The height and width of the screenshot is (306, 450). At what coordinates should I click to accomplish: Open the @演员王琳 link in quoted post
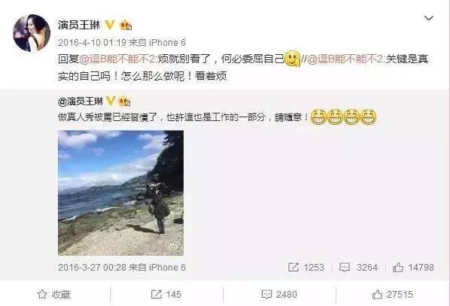81,101
